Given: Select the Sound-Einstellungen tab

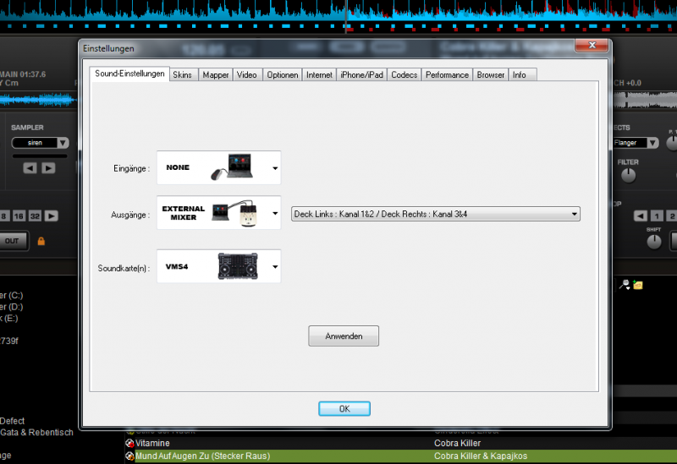Looking at the screenshot, I should point(129,74).
